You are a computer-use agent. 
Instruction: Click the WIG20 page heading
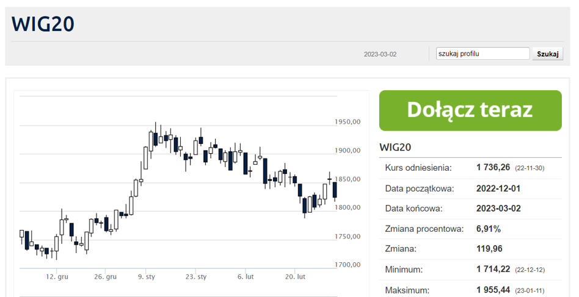pos(43,24)
